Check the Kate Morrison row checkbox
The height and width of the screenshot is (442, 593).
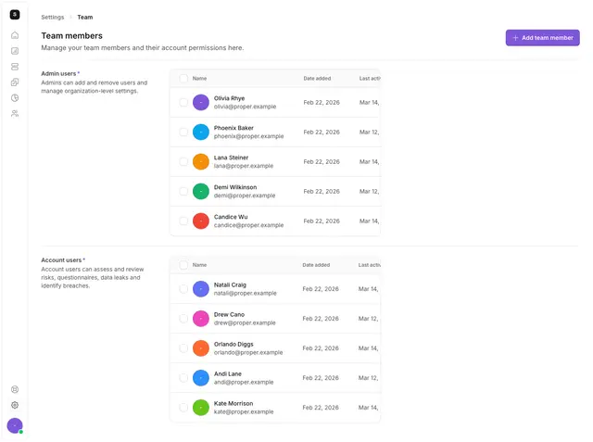(x=183, y=408)
